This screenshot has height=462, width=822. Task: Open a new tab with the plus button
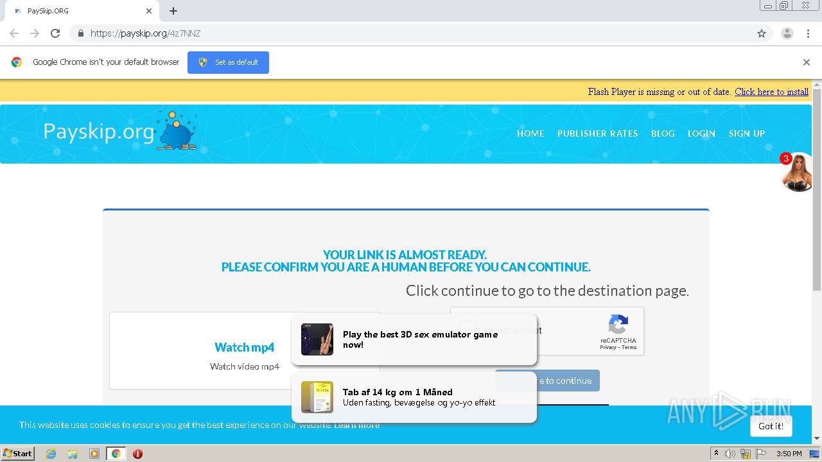coord(173,11)
